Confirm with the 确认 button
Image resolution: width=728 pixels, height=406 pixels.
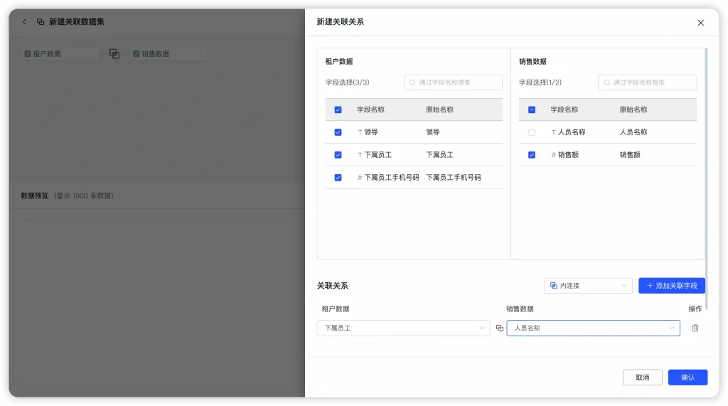coord(687,377)
